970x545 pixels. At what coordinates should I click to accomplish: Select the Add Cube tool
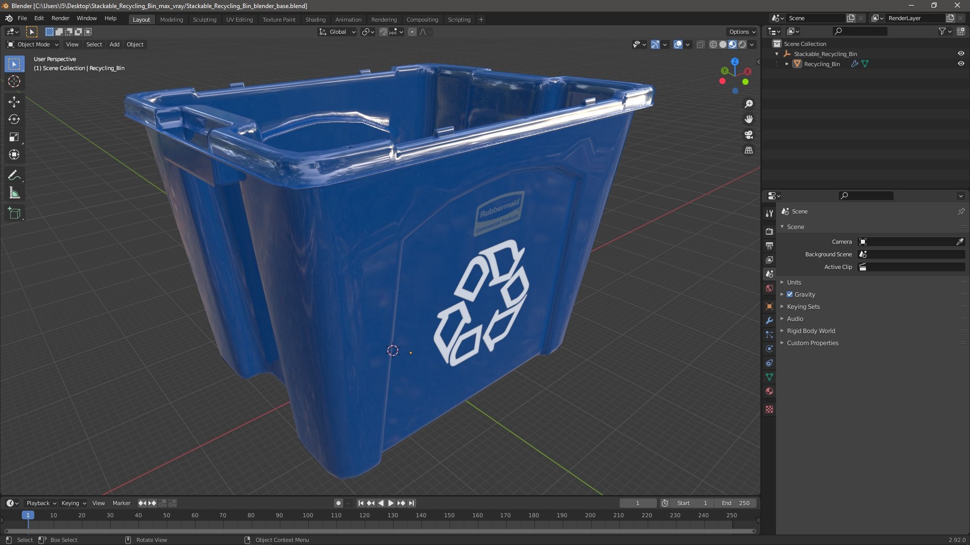pyautogui.click(x=14, y=213)
